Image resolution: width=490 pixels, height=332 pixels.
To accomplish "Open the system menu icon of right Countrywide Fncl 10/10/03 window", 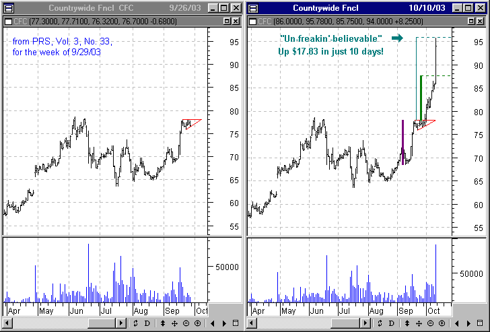I will (x=253, y=8).
